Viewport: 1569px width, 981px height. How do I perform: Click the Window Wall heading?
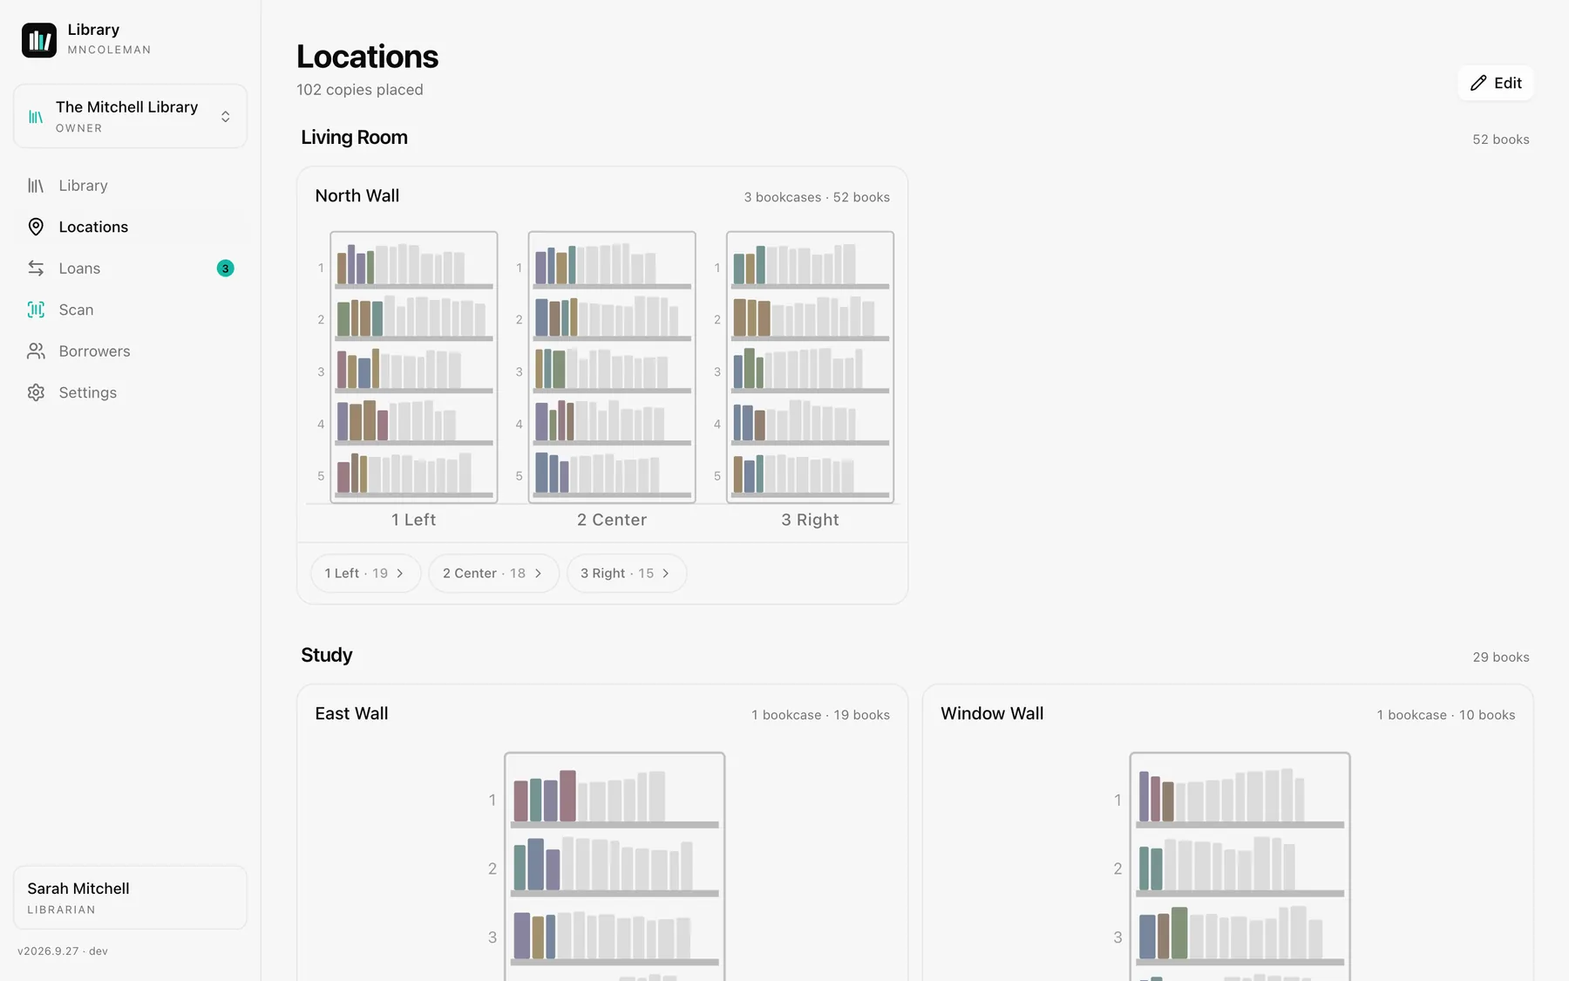click(992, 713)
